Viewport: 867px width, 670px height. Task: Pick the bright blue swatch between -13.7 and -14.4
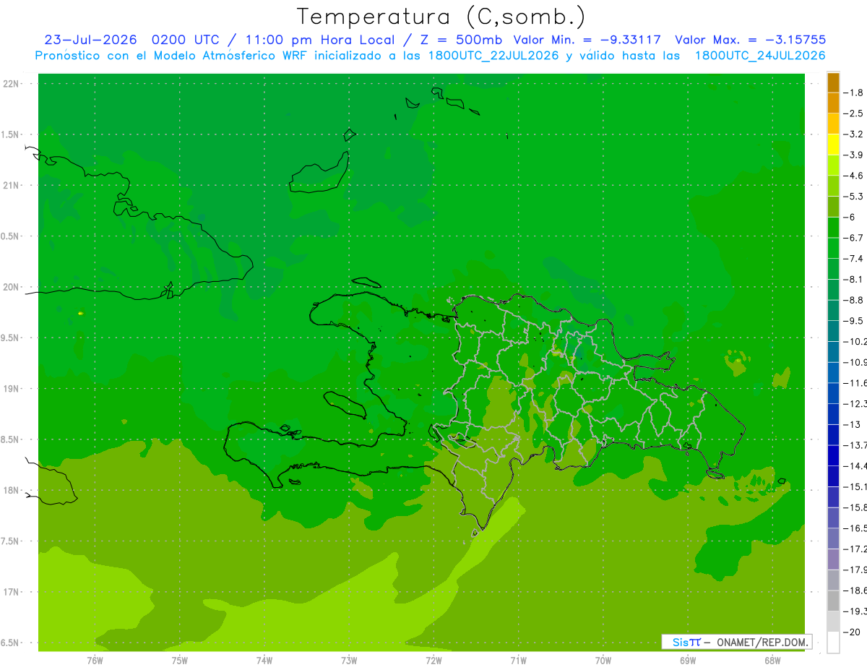pyautogui.click(x=833, y=455)
